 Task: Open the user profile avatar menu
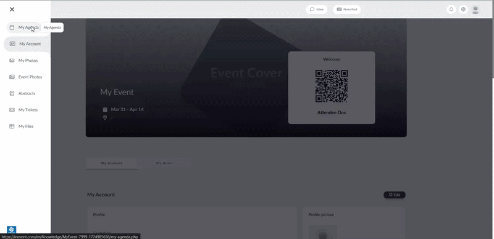[475, 10]
